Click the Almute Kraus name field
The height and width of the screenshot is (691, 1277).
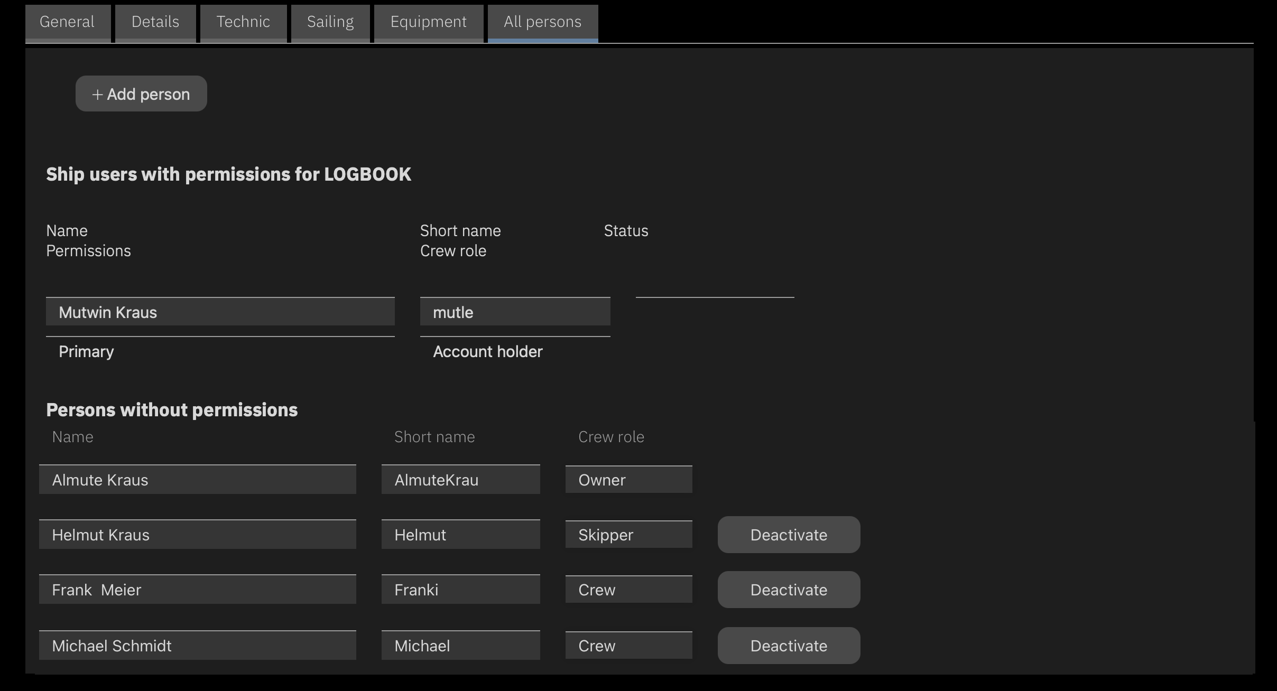(198, 480)
